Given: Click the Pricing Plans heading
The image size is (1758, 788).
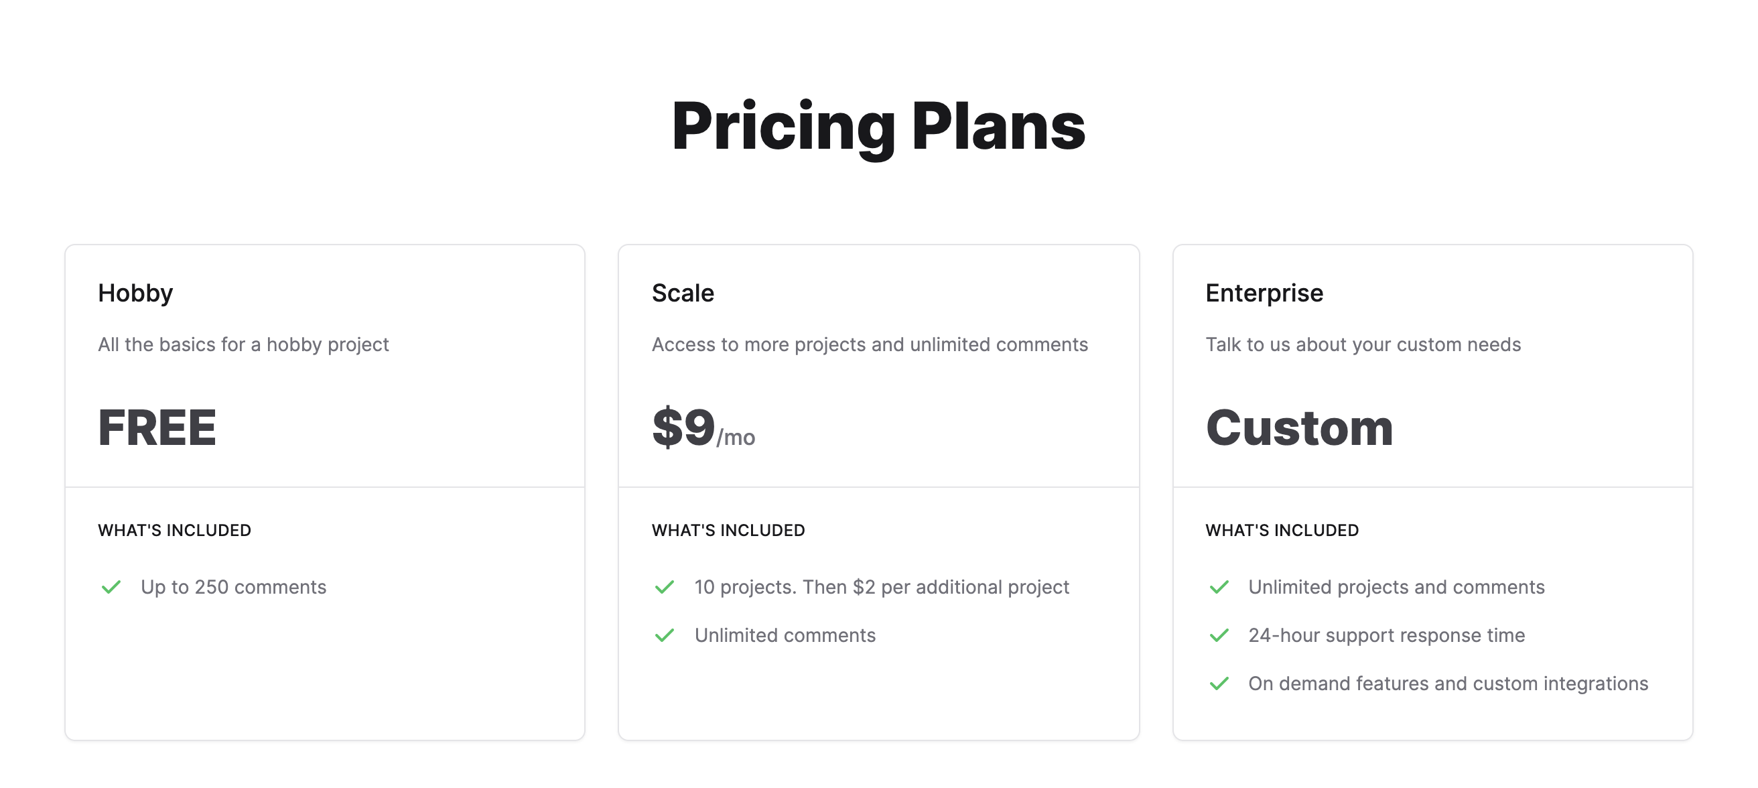Looking at the screenshot, I should tap(878, 127).
